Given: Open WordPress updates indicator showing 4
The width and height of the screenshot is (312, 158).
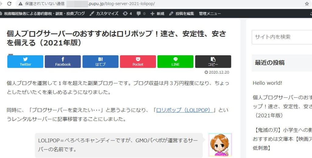Looking at the screenshot, I should click(x=127, y=13).
